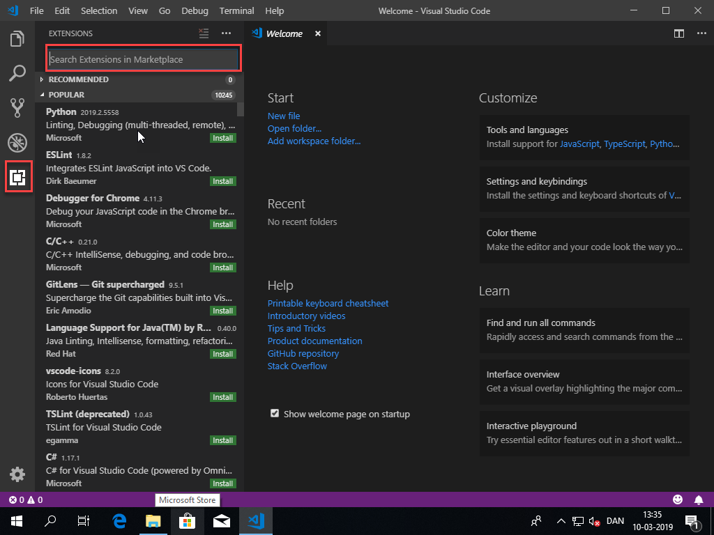Image resolution: width=714 pixels, height=535 pixels.
Task: Click the Open folder link
Action: click(295, 129)
